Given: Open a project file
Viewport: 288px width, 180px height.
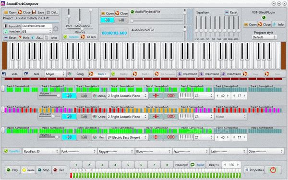Looking at the screenshot, I should click(x=10, y=12).
